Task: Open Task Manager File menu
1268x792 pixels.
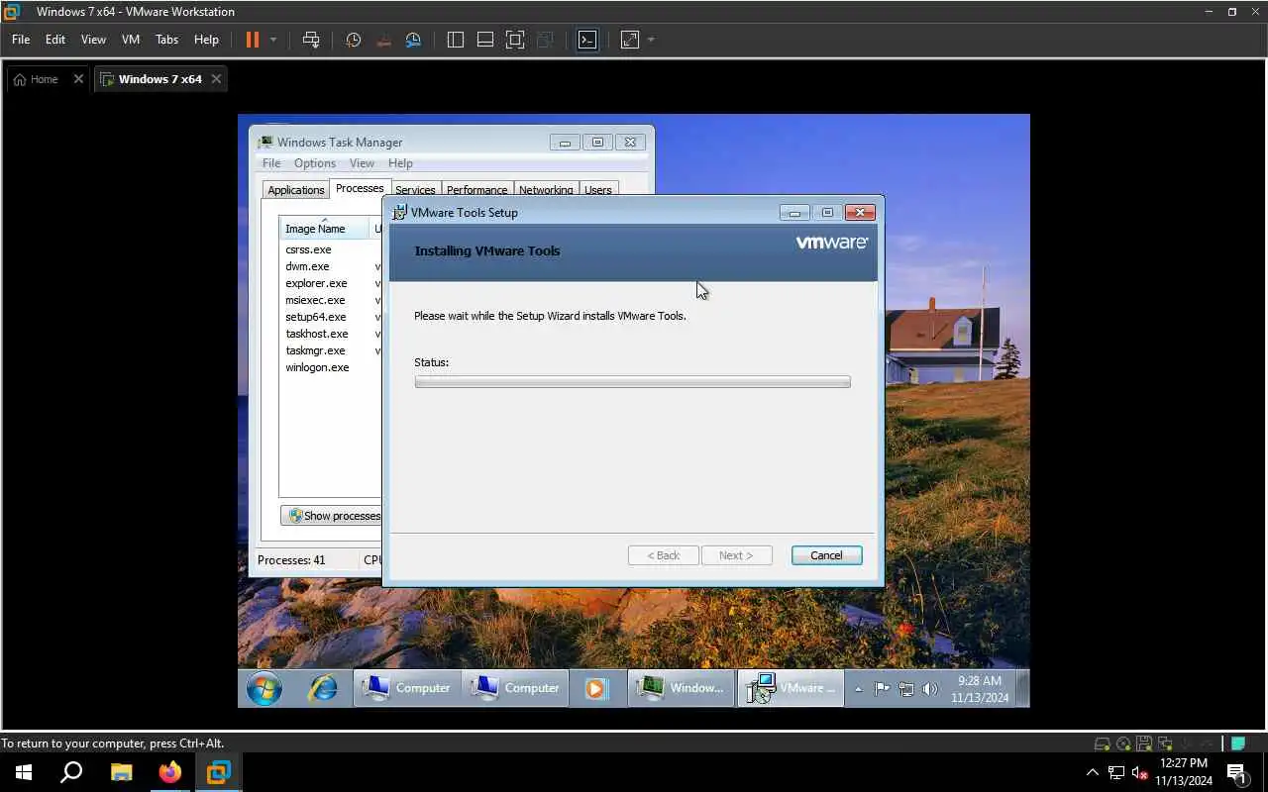Action: [271, 163]
